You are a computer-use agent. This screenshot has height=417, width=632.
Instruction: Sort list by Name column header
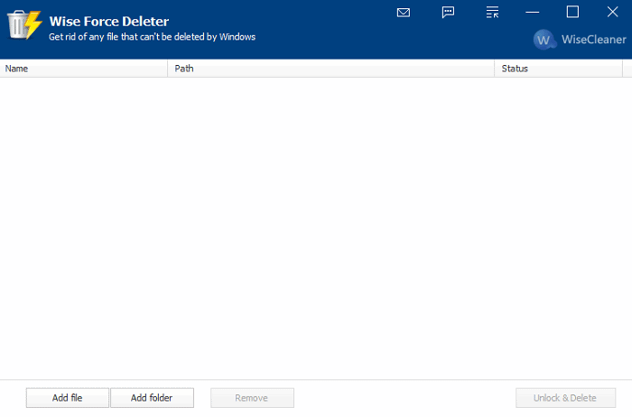(x=84, y=69)
